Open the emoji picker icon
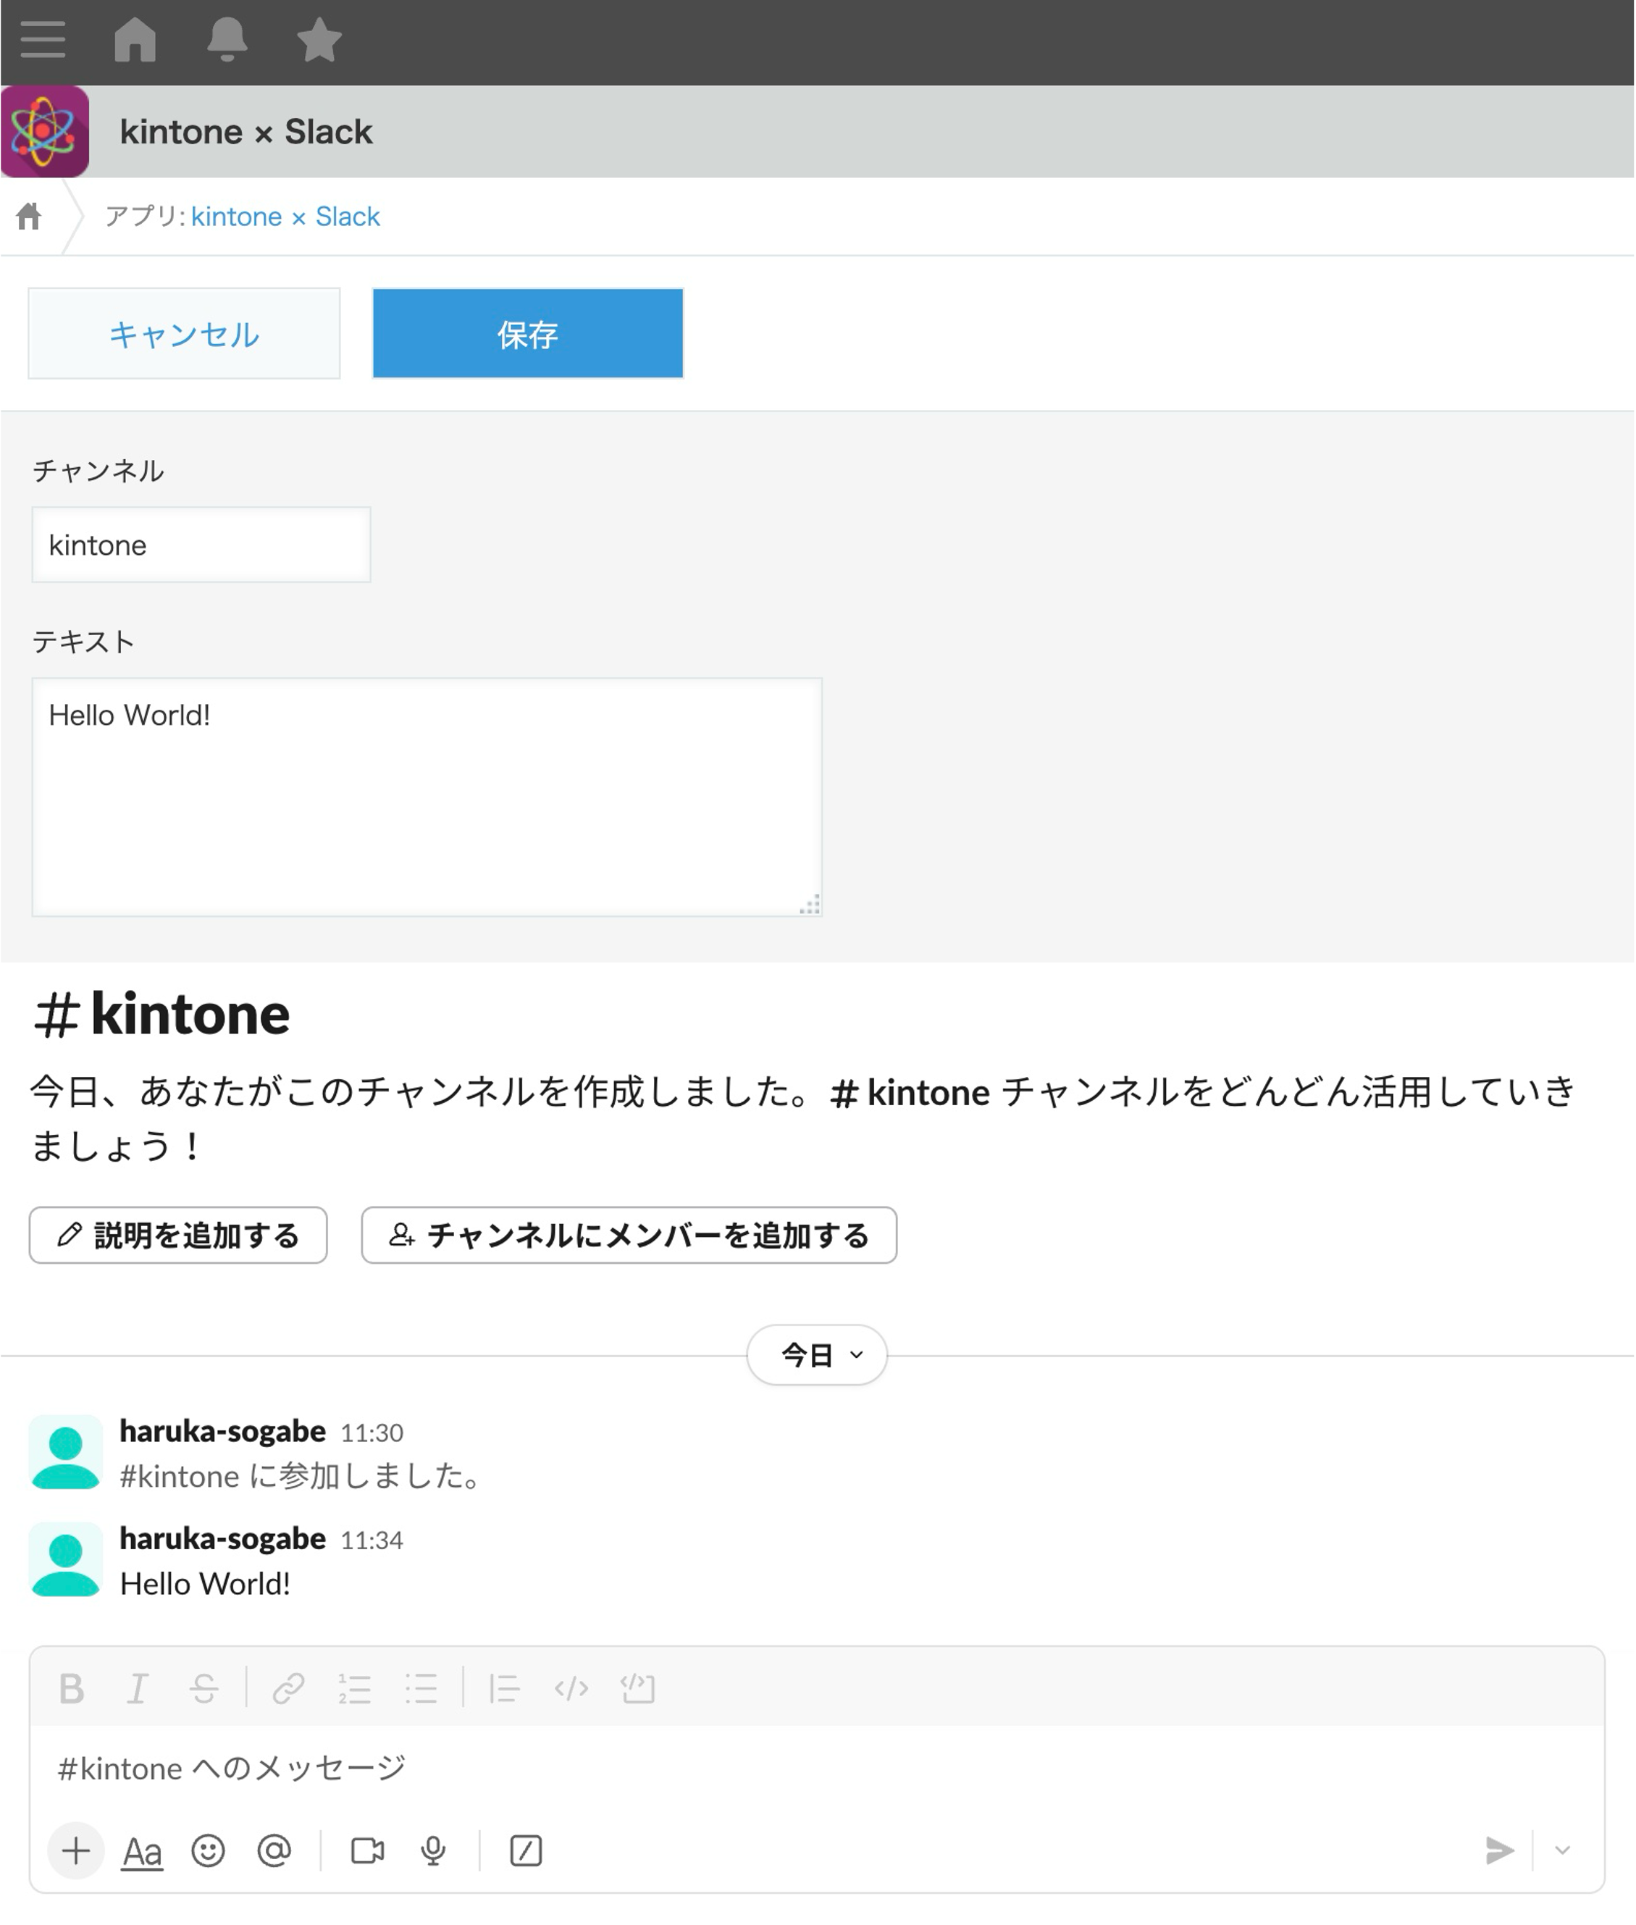 [x=208, y=1851]
